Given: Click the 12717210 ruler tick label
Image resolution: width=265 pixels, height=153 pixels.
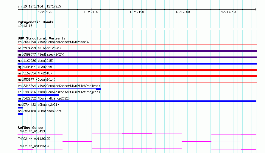Looking at the screenshot, I should click(228, 12).
